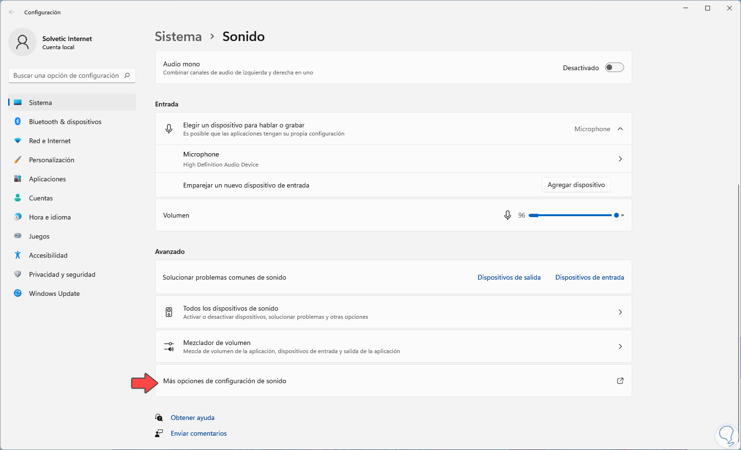Viewport: 741px width, 450px height.
Task: Collapse the input device chooser section
Action: (620, 129)
